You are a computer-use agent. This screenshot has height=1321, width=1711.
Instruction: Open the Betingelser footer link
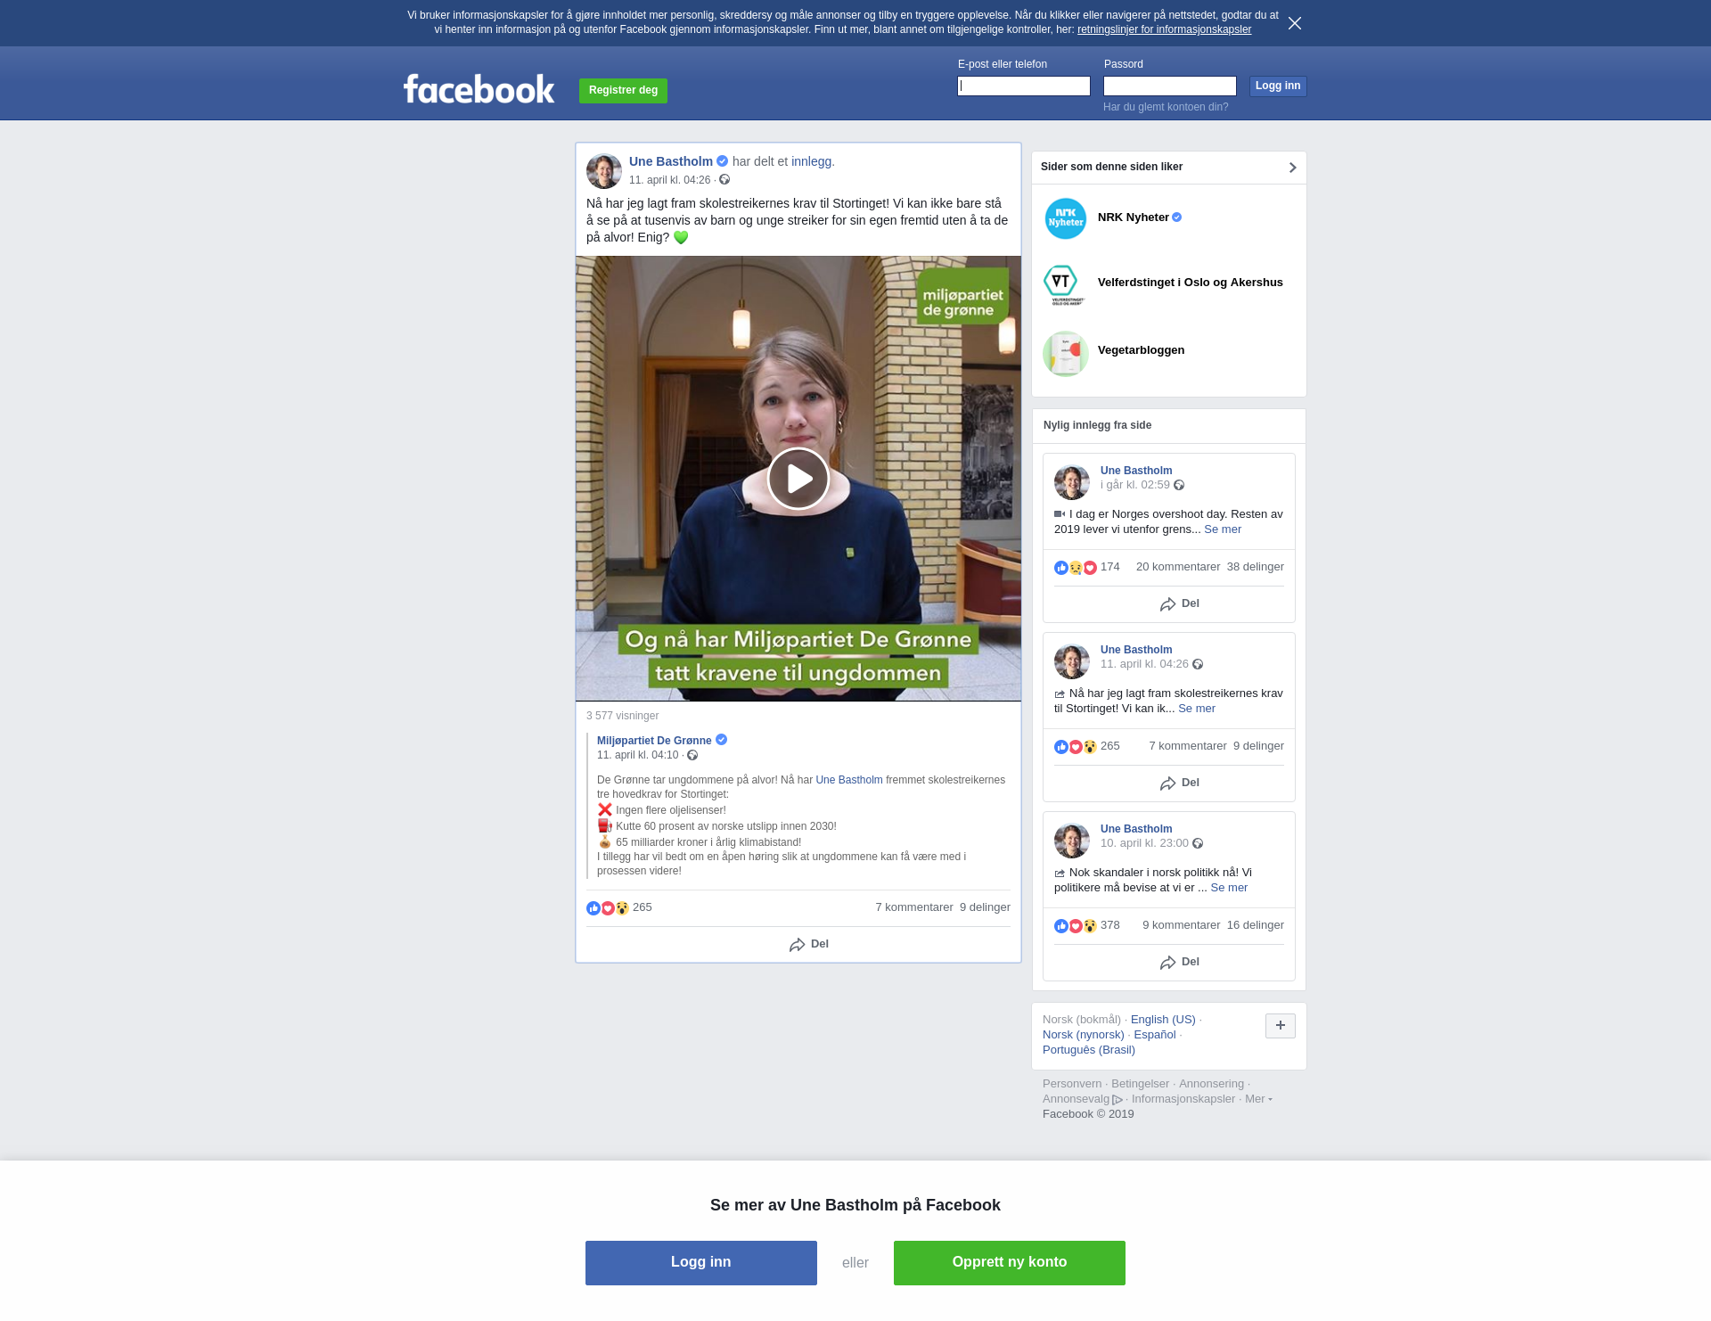tap(1140, 1084)
